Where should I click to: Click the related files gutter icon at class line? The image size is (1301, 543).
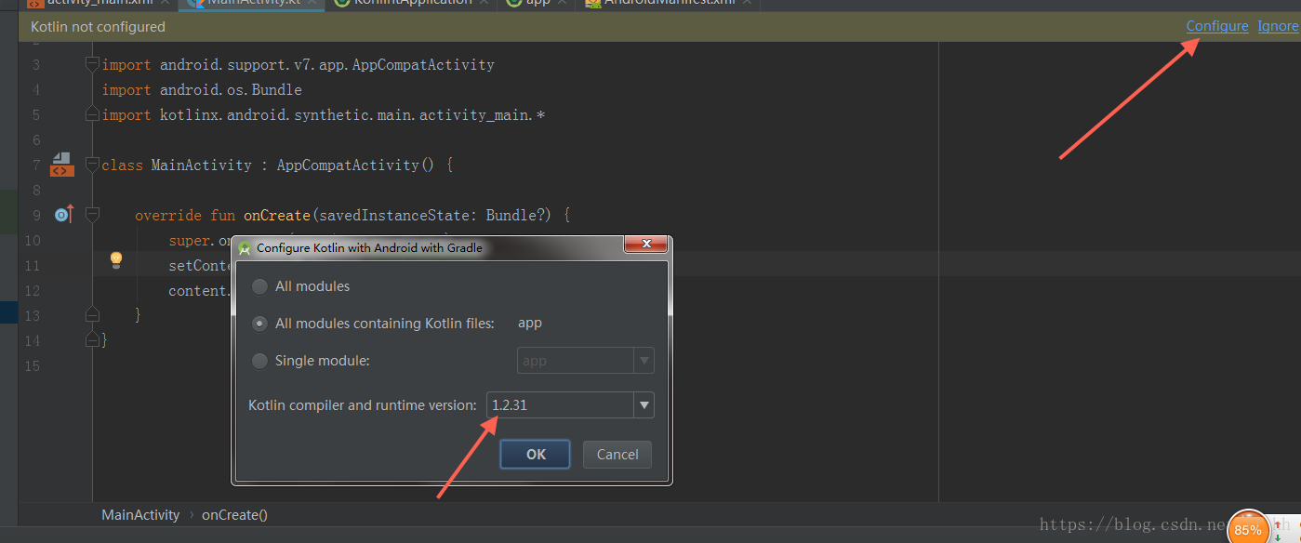pyautogui.click(x=61, y=164)
